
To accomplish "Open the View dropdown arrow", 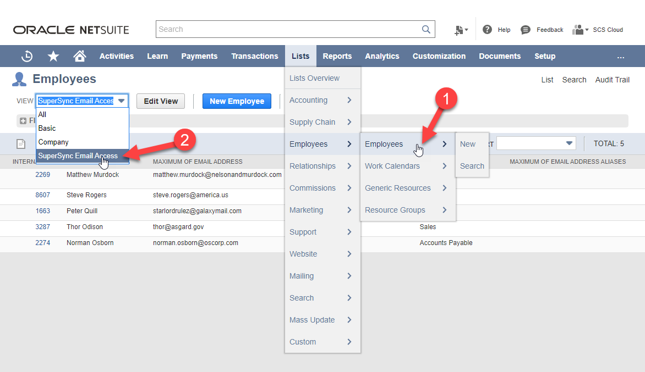I will click(x=121, y=101).
